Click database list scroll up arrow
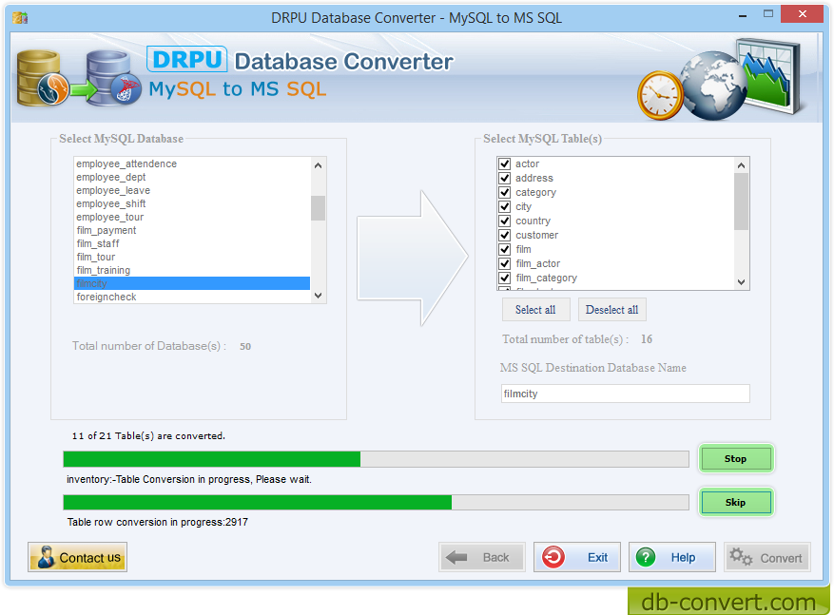Viewport: 834px width, 615px height. pyautogui.click(x=318, y=165)
